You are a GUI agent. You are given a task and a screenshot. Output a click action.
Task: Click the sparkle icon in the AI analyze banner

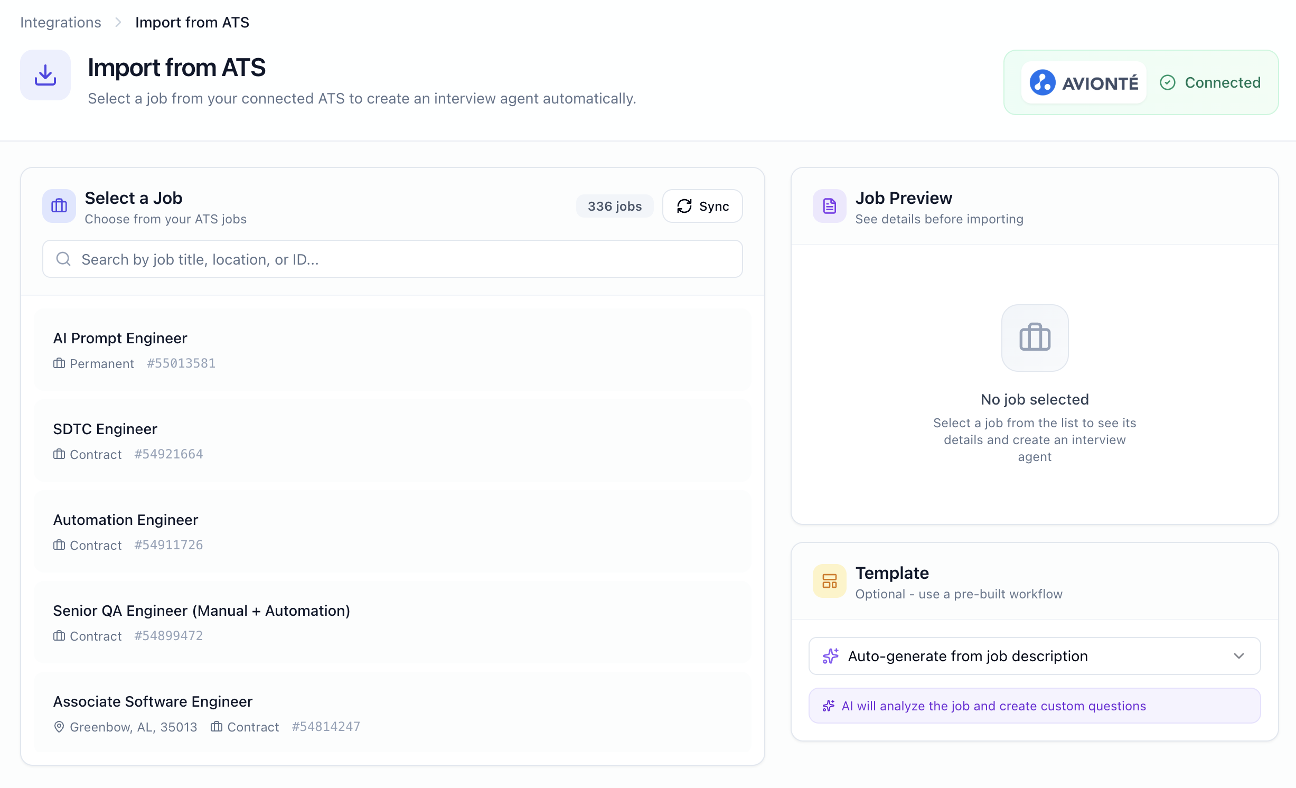828,706
